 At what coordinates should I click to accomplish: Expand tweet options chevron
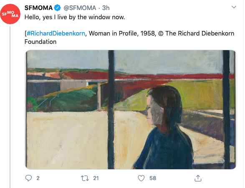tap(234, 7)
